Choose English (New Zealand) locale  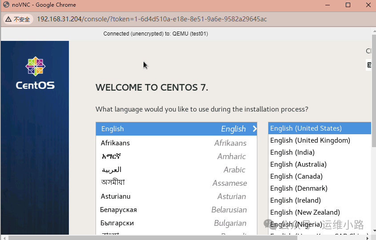320,212
